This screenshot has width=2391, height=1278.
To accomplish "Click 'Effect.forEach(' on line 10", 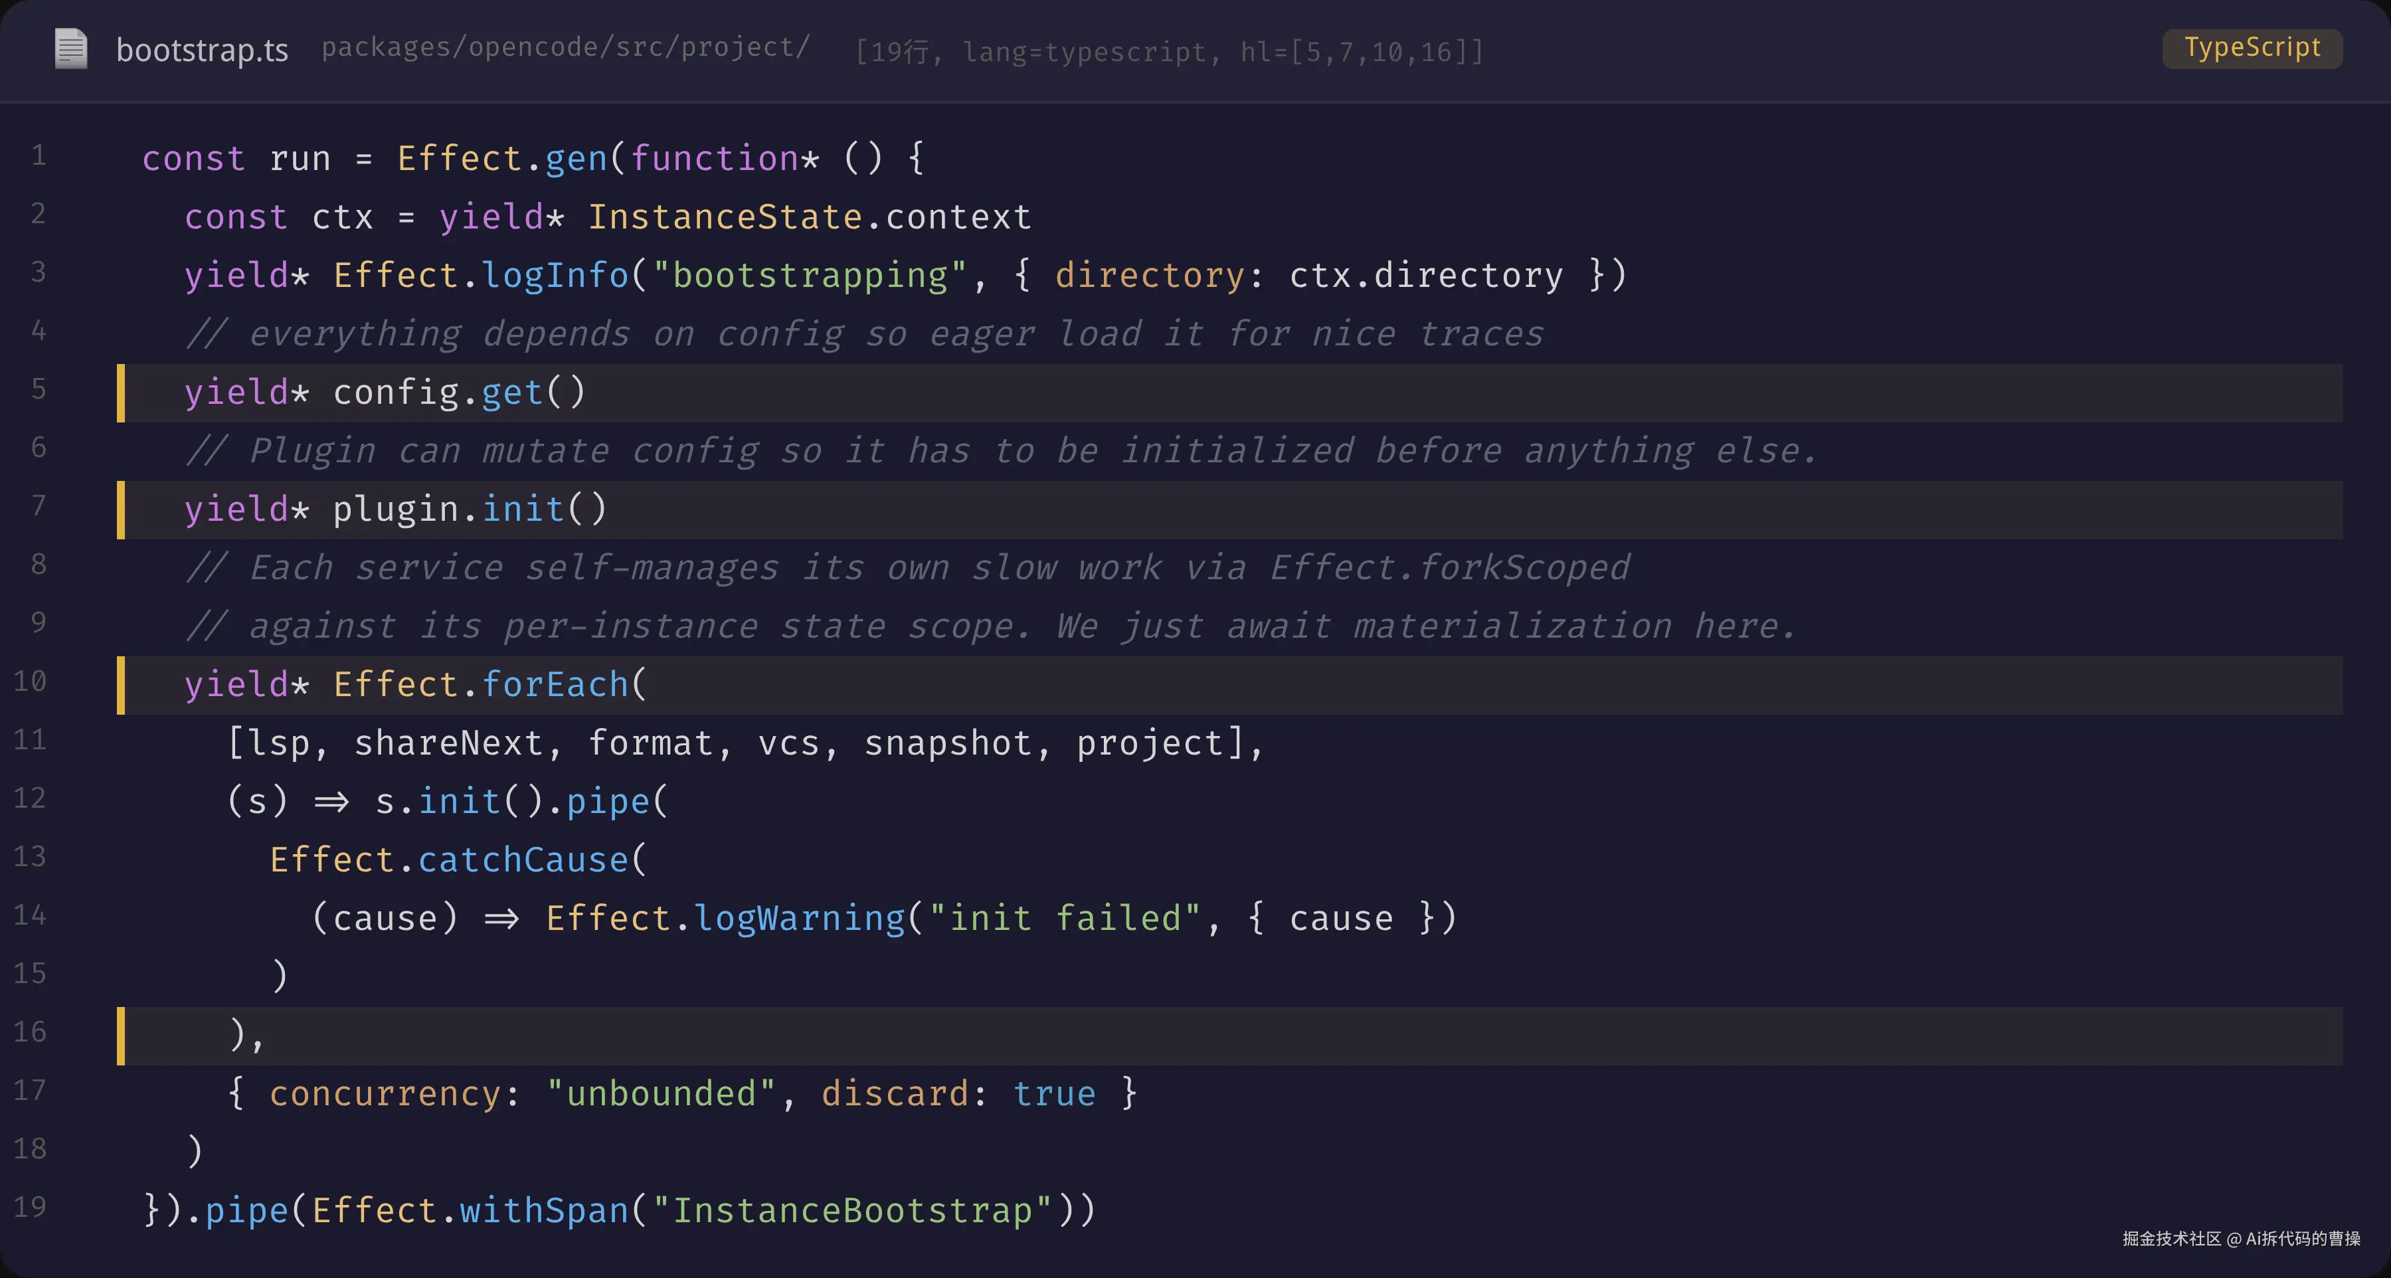I will coord(490,685).
